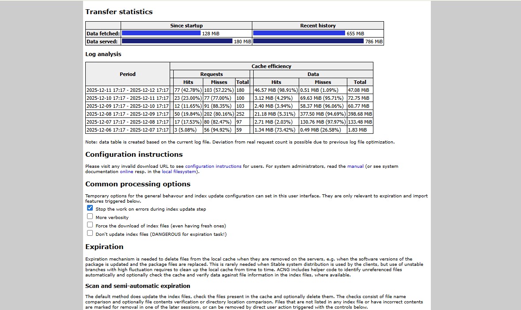The width and height of the screenshot is (521, 310).
Task: Follow the online documentation link
Action: tap(126, 172)
